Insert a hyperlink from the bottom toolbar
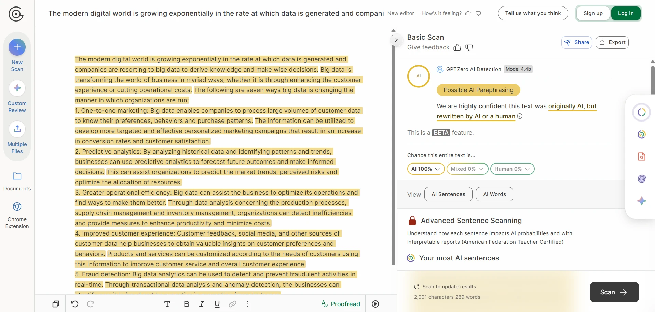Screen dimensions: 655x312 point(232,304)
